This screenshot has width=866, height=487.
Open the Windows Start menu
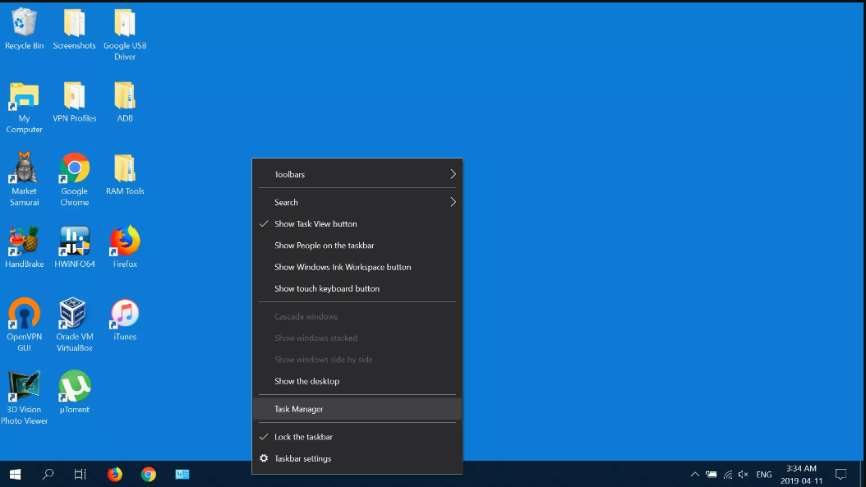(x=15, y=475)
